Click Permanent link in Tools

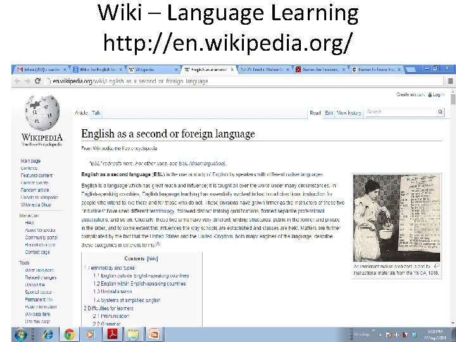(x=39, y=300)
